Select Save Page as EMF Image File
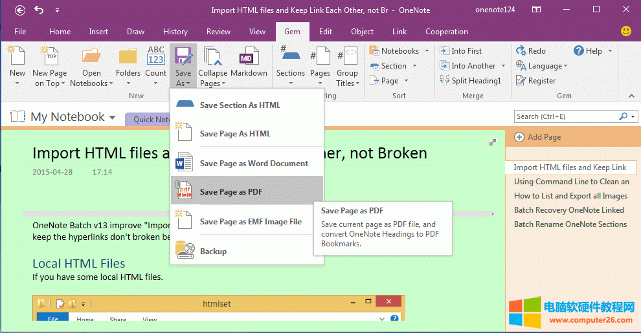This screenshot has width=641, height=333. pyautogui.click(x=247, y=222)
